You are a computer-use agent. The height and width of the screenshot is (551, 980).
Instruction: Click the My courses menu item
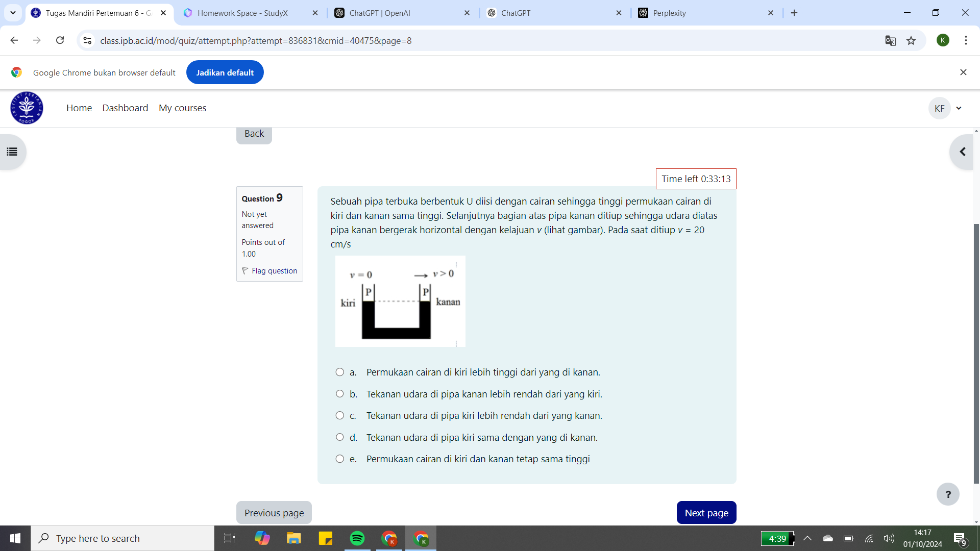[182, 108]
